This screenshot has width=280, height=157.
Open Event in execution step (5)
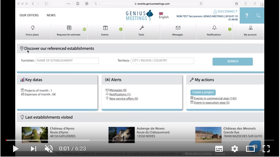pyautogui.click(x=212, y=103)
